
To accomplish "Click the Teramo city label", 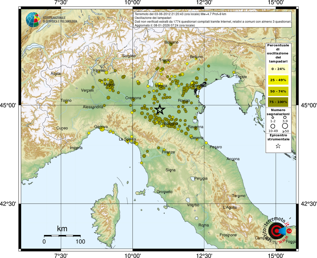I will tap(239, 196).
